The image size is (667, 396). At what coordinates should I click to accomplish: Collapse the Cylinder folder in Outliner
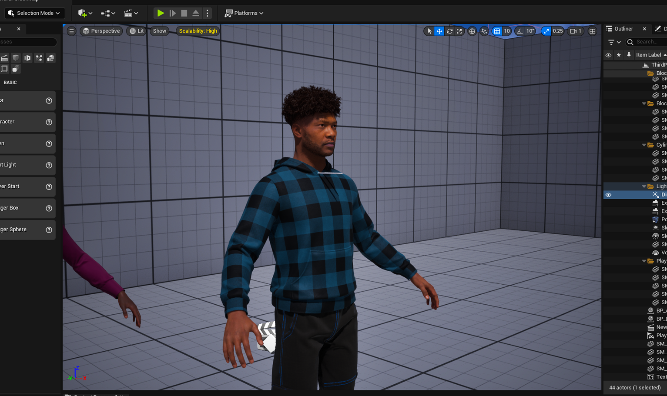click(644, 145)
